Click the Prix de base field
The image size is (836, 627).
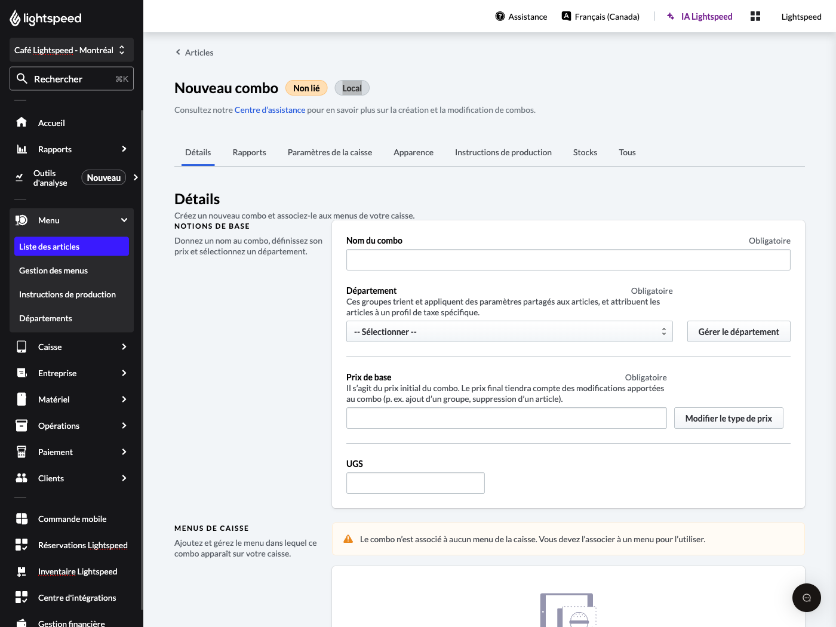click(x=506, y=418)
